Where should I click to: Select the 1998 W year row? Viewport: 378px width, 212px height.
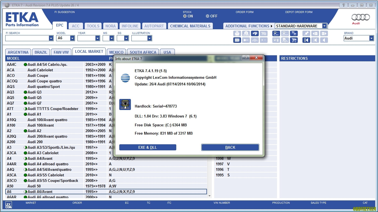point(246,158)
